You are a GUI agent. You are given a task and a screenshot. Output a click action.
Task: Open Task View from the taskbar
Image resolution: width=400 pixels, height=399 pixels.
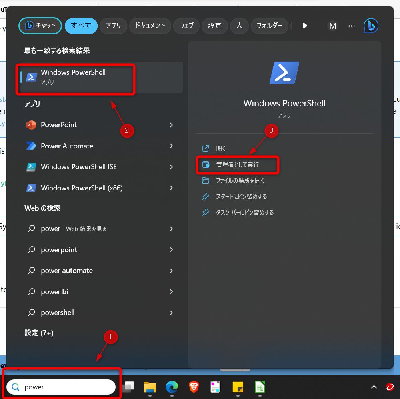(128, 387)
